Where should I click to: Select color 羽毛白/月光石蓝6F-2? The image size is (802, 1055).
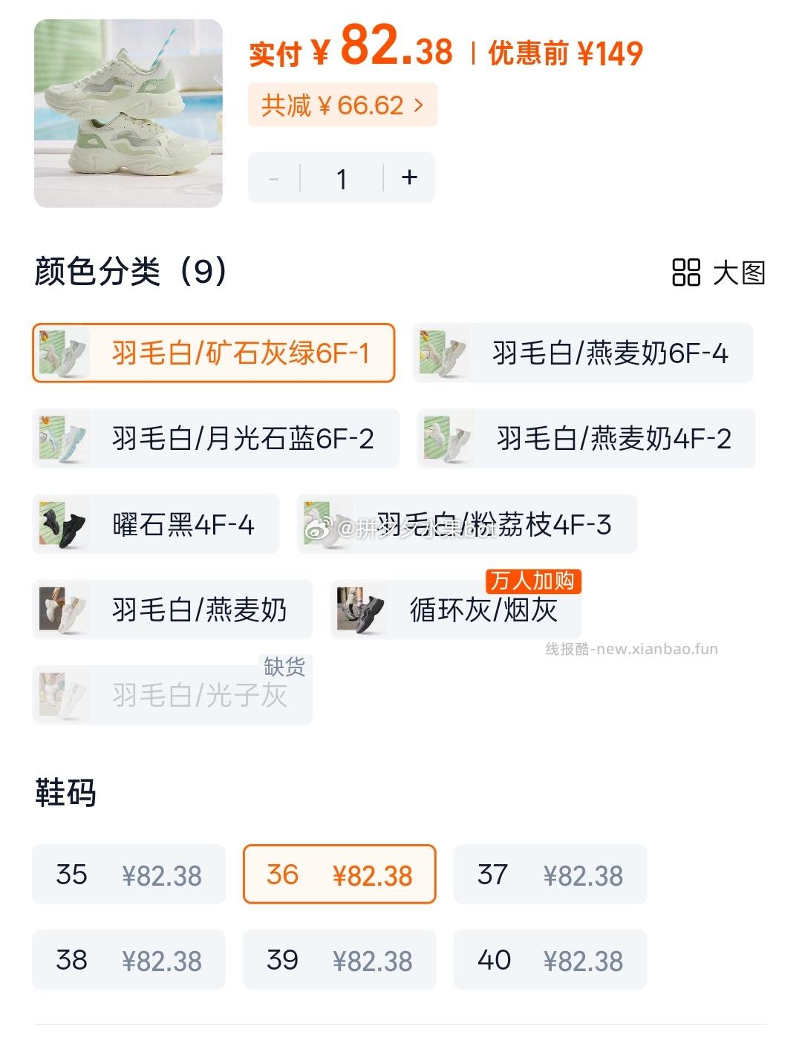(x=215, y=438)
